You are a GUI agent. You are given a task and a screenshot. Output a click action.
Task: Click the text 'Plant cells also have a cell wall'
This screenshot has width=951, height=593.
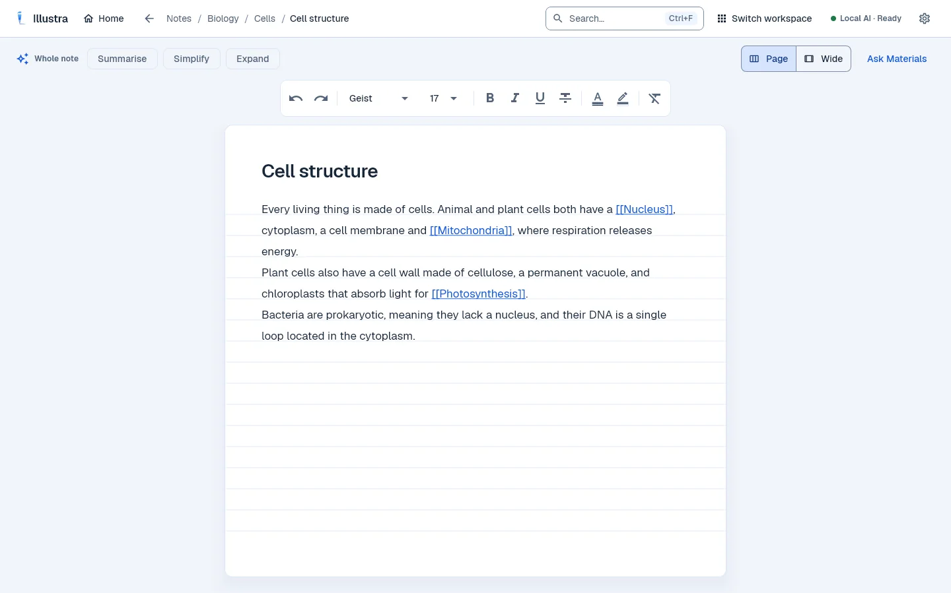click(x=341, y=272)
